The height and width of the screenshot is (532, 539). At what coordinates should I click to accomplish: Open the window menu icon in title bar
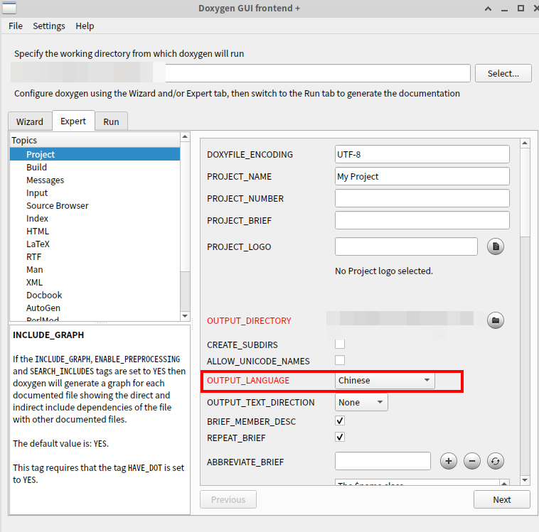[9, 8]
